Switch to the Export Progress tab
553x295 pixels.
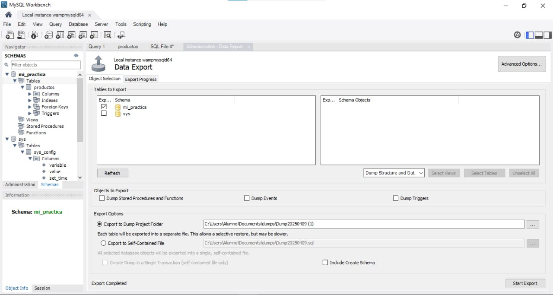[141, 79]
